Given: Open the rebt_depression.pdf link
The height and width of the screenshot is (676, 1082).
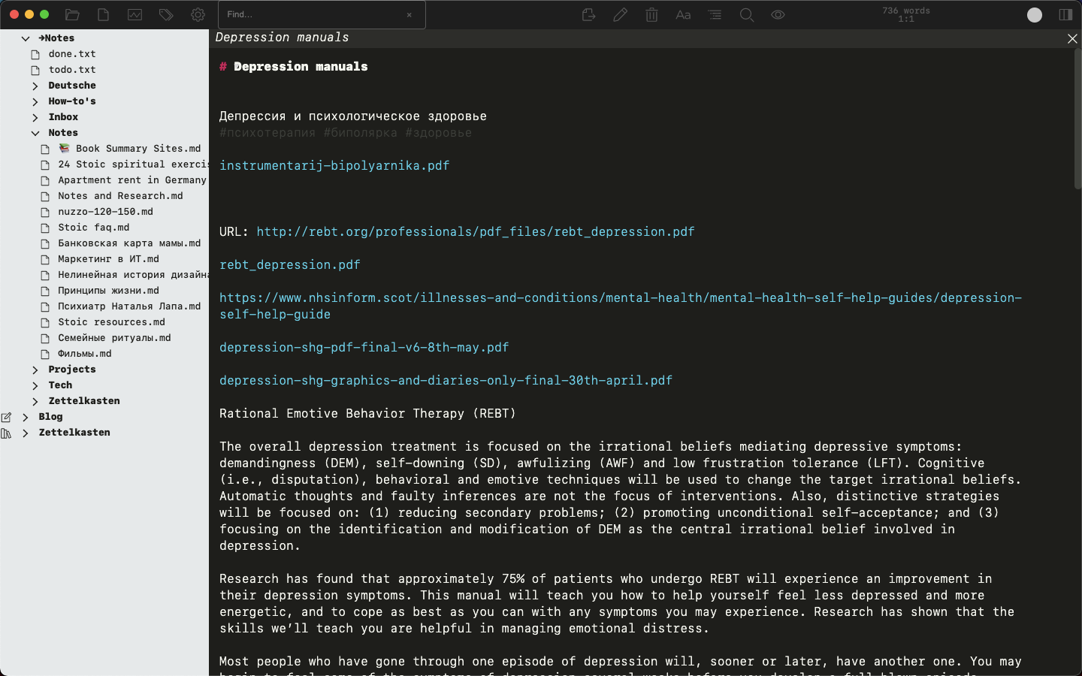Looking at the screenshot, I should [290, 264].
